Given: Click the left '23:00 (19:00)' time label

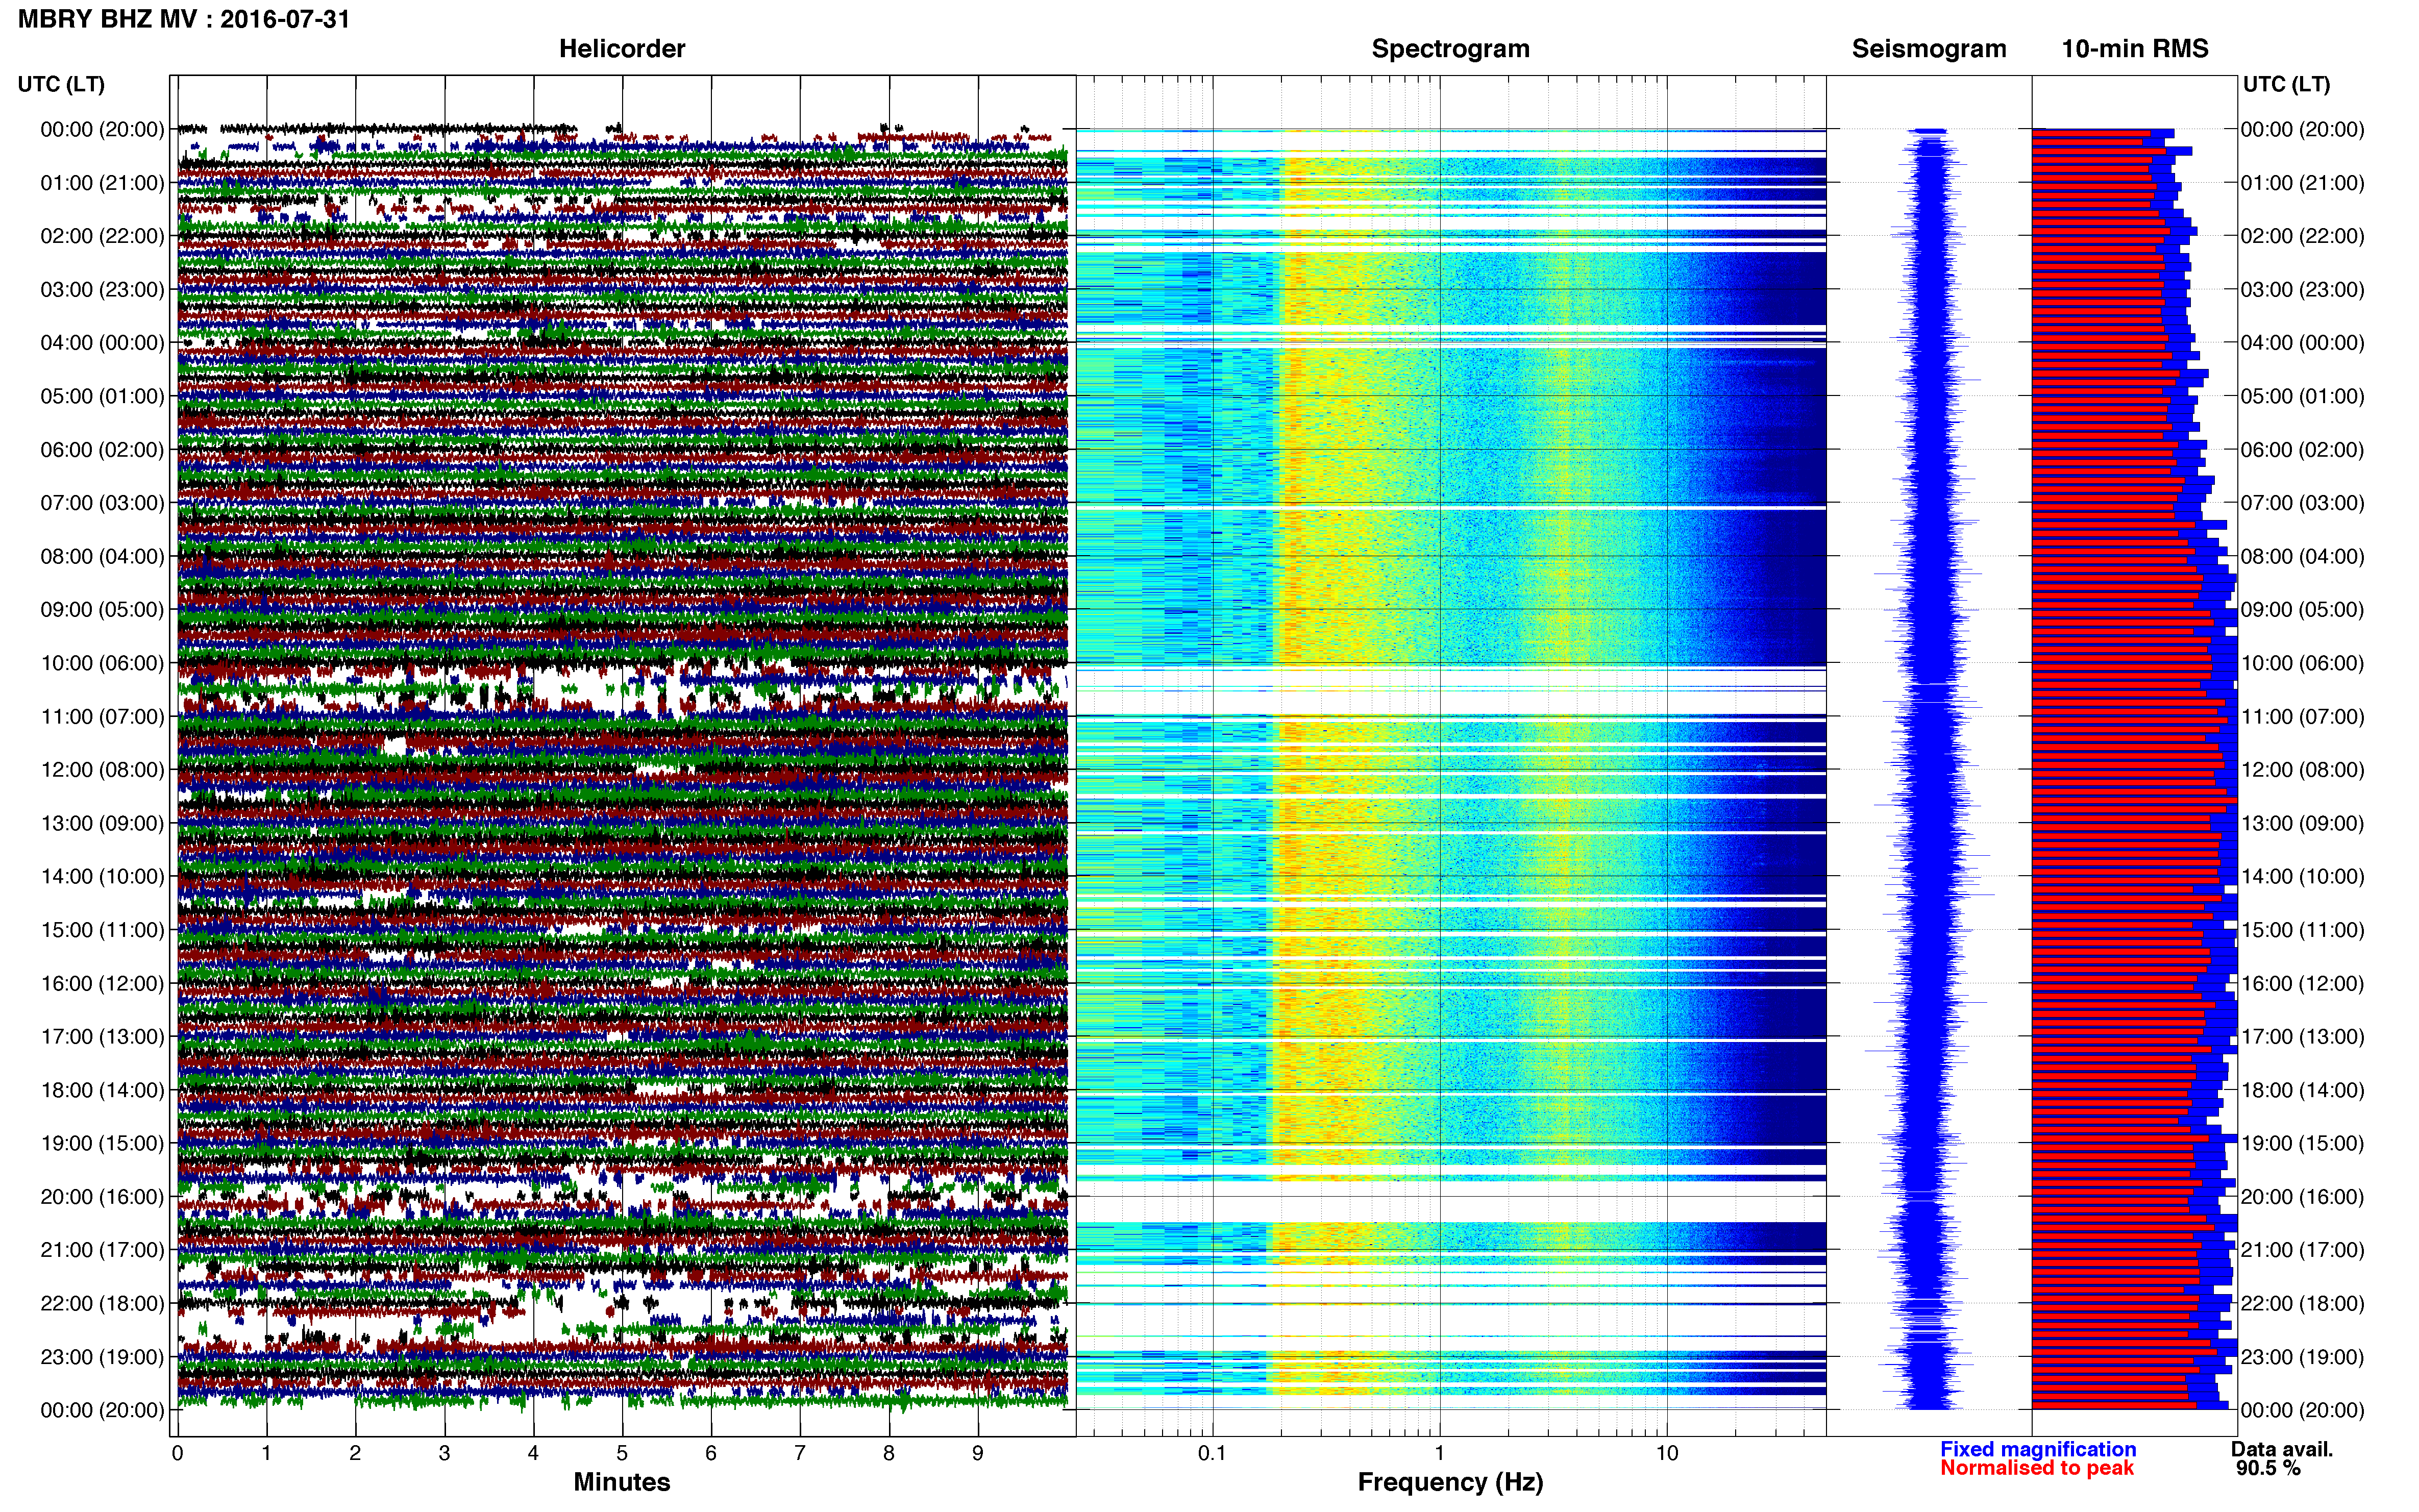Looking at the screenshot, I should [102, 1357].
